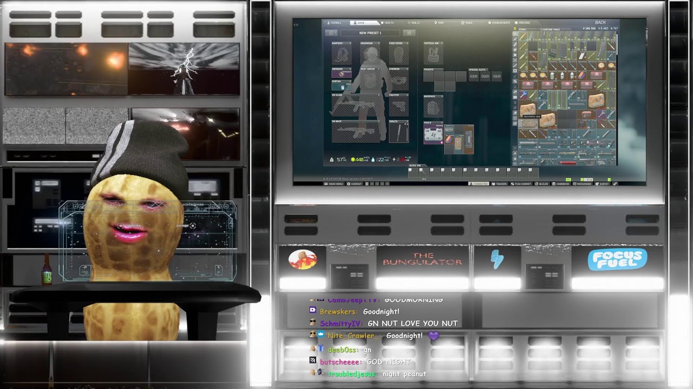Screen dimensions: 693x389
Task: Click the Focus Fuel logo
Action: [x=617, y=259]
